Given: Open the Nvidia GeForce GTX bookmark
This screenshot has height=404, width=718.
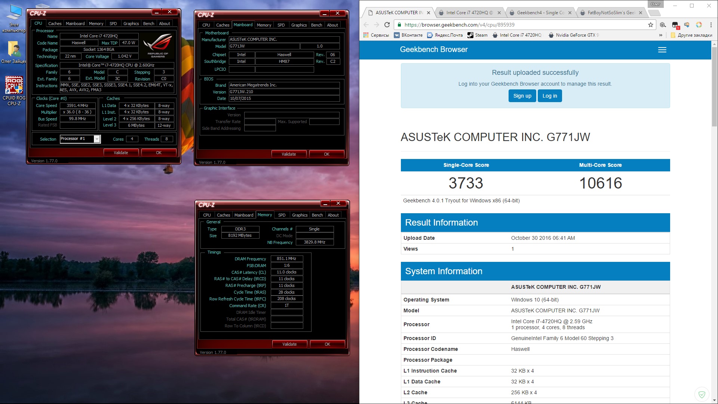Looking at the screenshot, I should 574,35.
